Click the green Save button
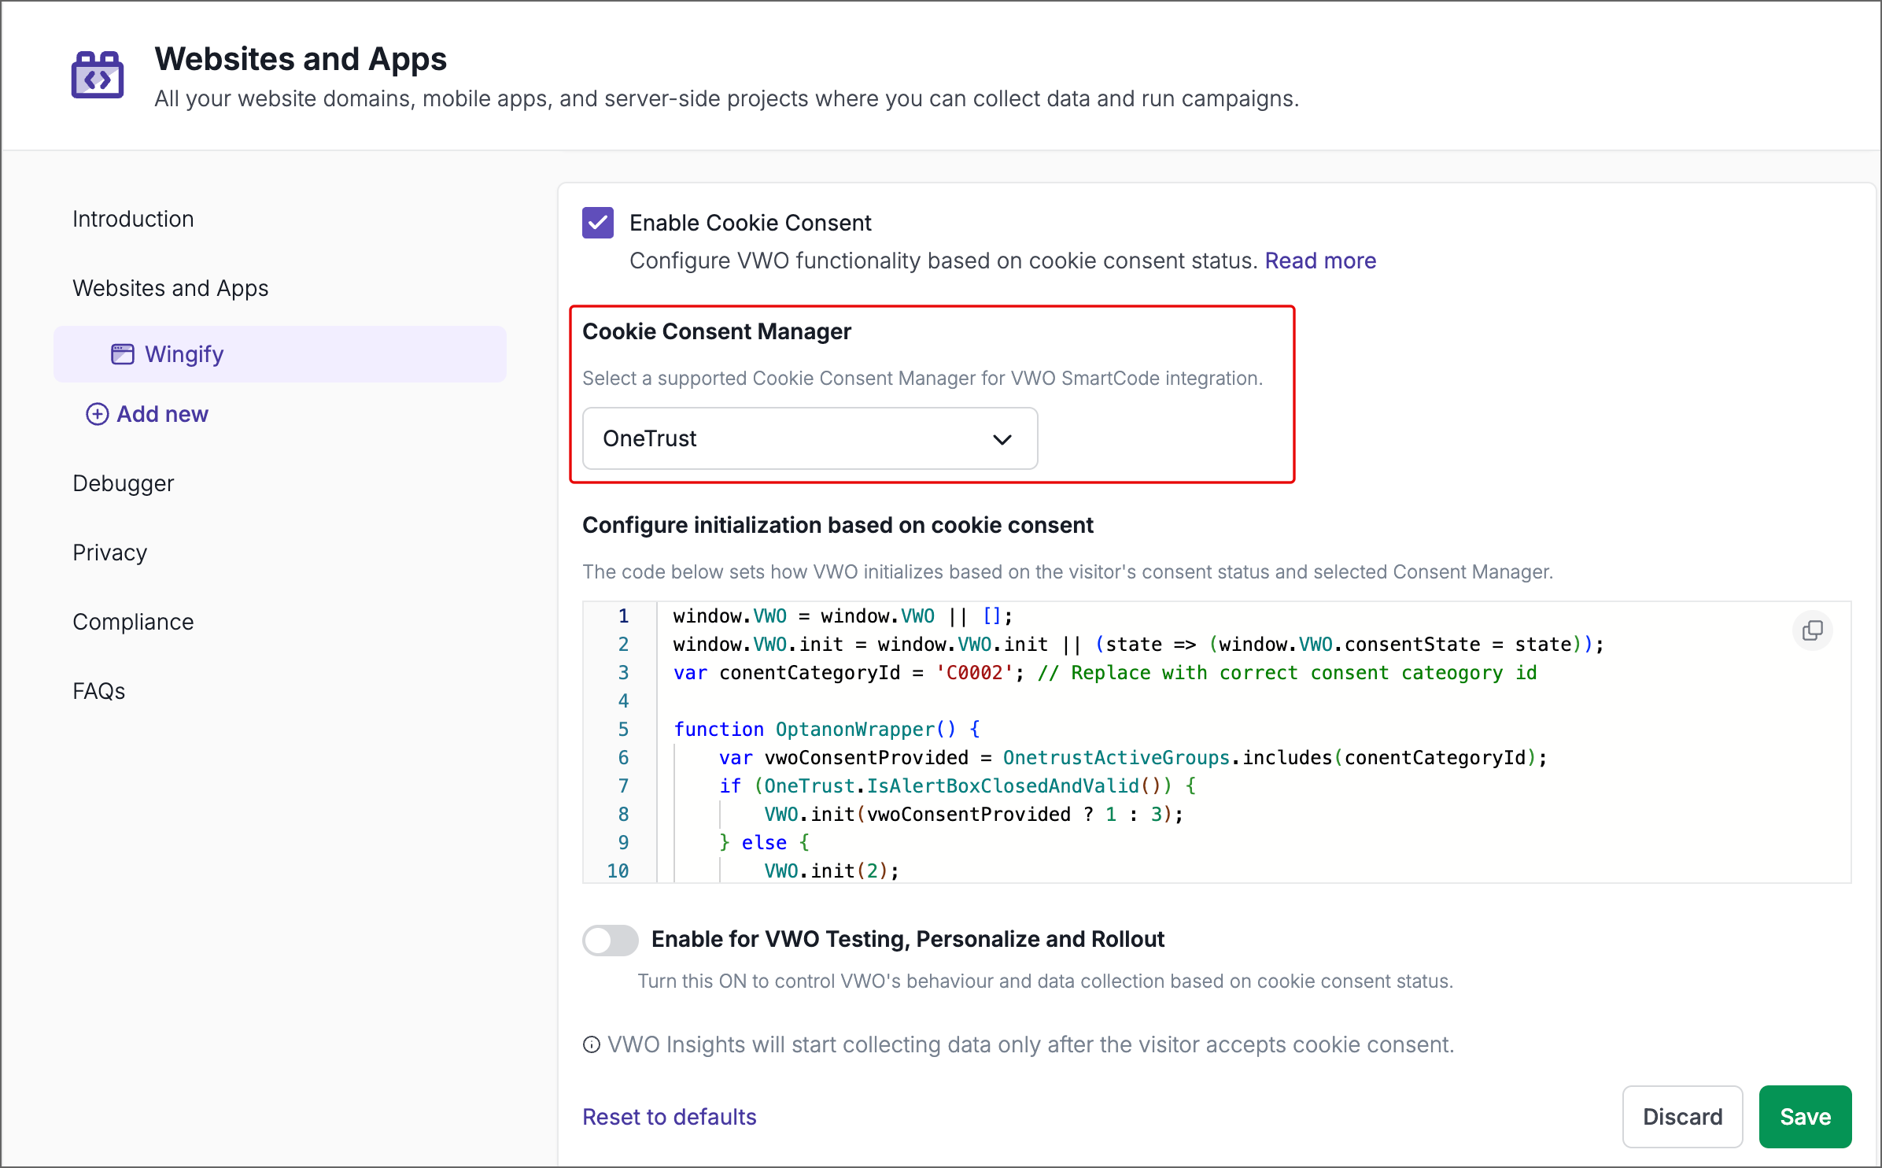1882x1168 pixels. click(1806, 1117)
